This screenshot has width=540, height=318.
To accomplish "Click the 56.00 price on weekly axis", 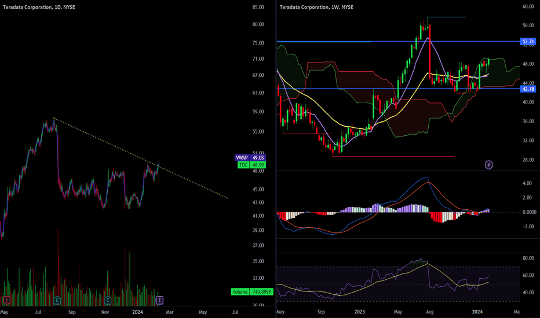I will coord(528,25).
